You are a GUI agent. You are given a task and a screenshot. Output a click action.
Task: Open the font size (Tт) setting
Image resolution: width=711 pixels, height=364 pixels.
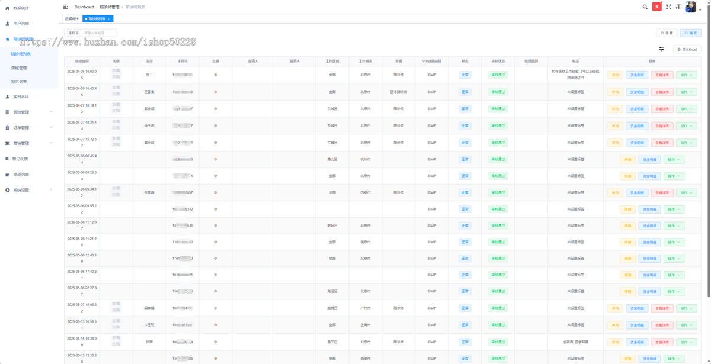(678, 7)
